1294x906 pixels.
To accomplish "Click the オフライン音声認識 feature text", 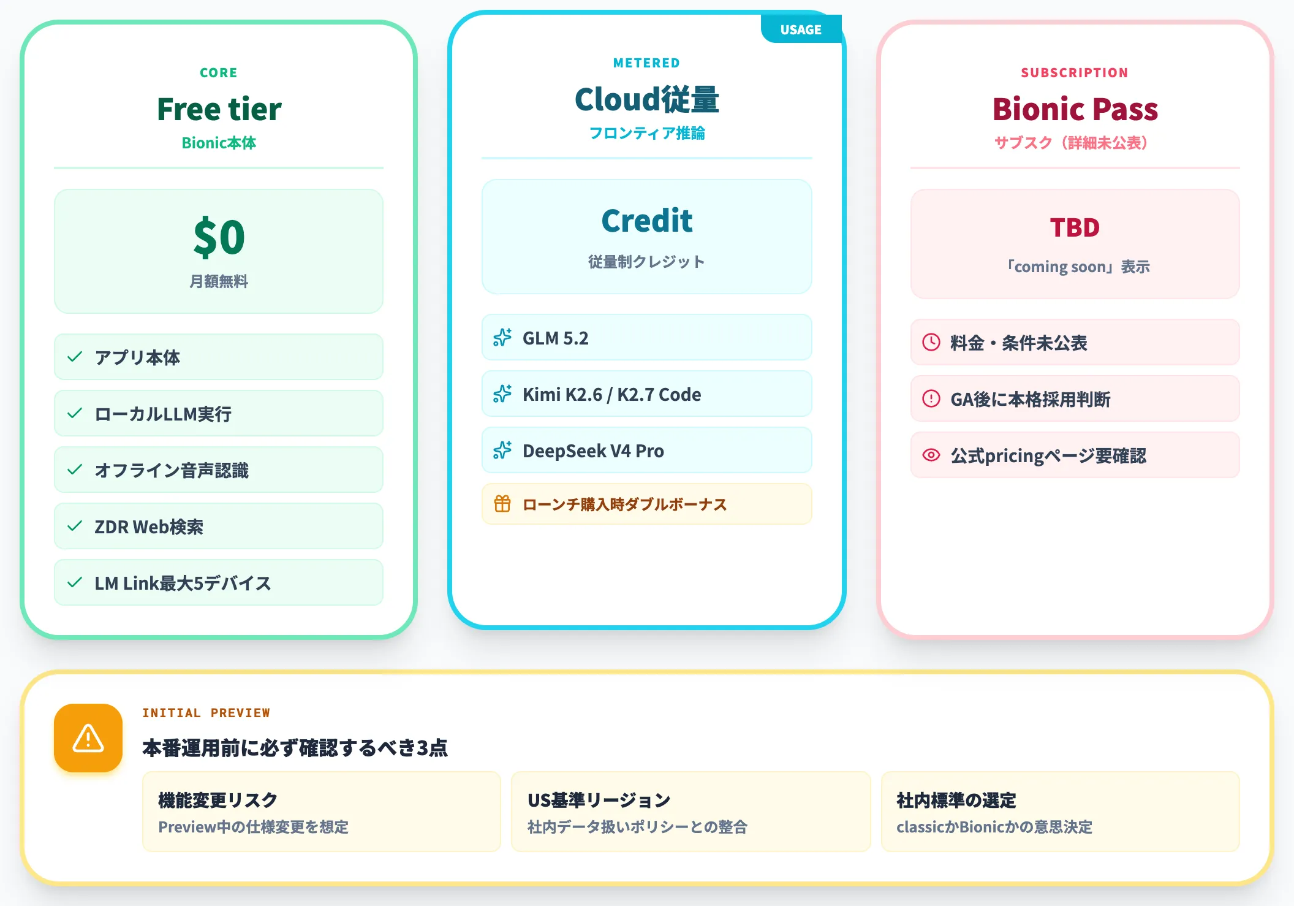I will click(x=172, y=470).
